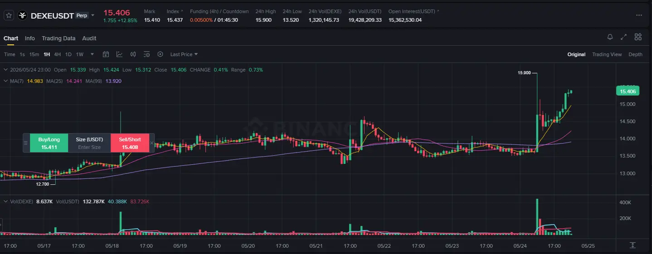Open the technical indicators line-chart icon
This screenshot has height=254, width=652.
click(x=119, y=54)
